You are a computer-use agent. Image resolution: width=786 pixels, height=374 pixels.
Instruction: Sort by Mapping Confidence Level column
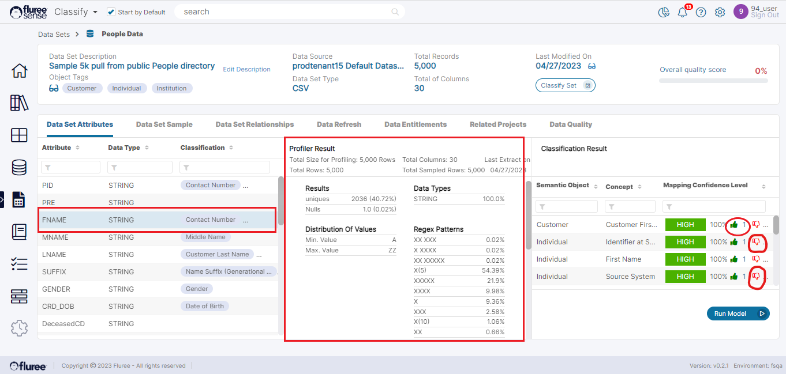point(763,187)
